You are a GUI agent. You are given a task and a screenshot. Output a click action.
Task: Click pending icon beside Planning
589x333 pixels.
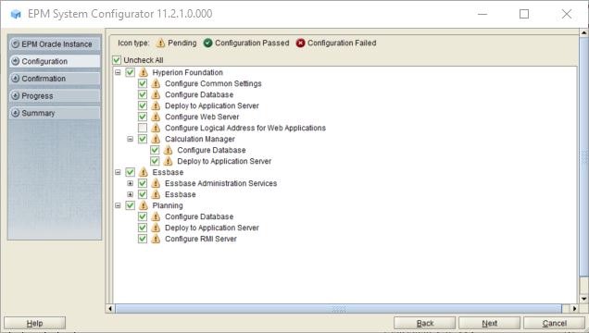tap(144, 205)
